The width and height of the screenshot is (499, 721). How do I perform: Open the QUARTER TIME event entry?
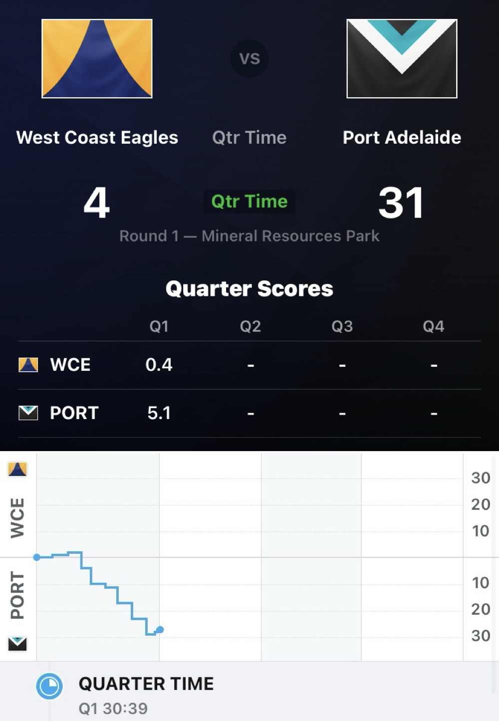[146, 694]
